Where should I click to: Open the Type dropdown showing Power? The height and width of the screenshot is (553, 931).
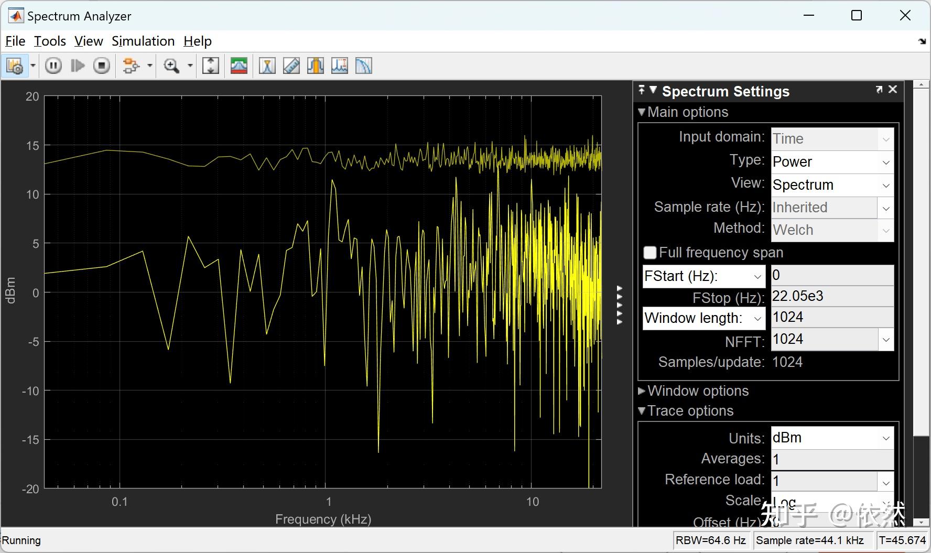point(832,162)
